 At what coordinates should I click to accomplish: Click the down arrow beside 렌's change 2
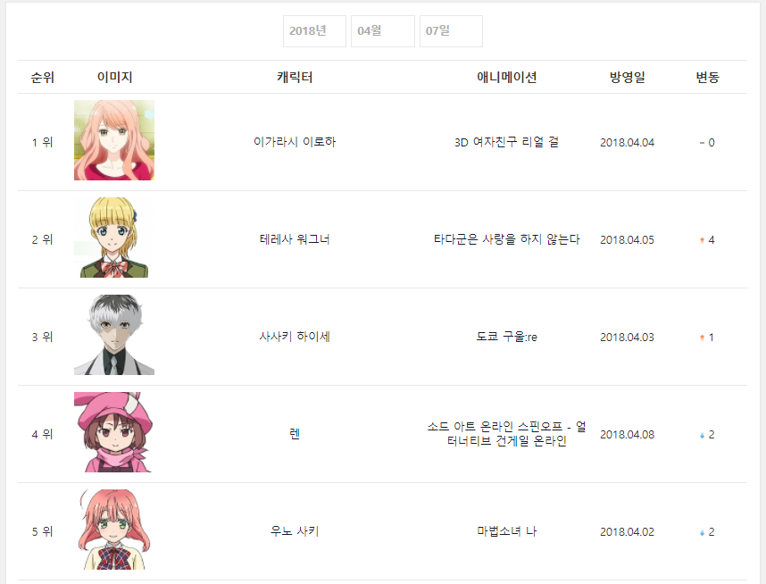coord(702,435)
